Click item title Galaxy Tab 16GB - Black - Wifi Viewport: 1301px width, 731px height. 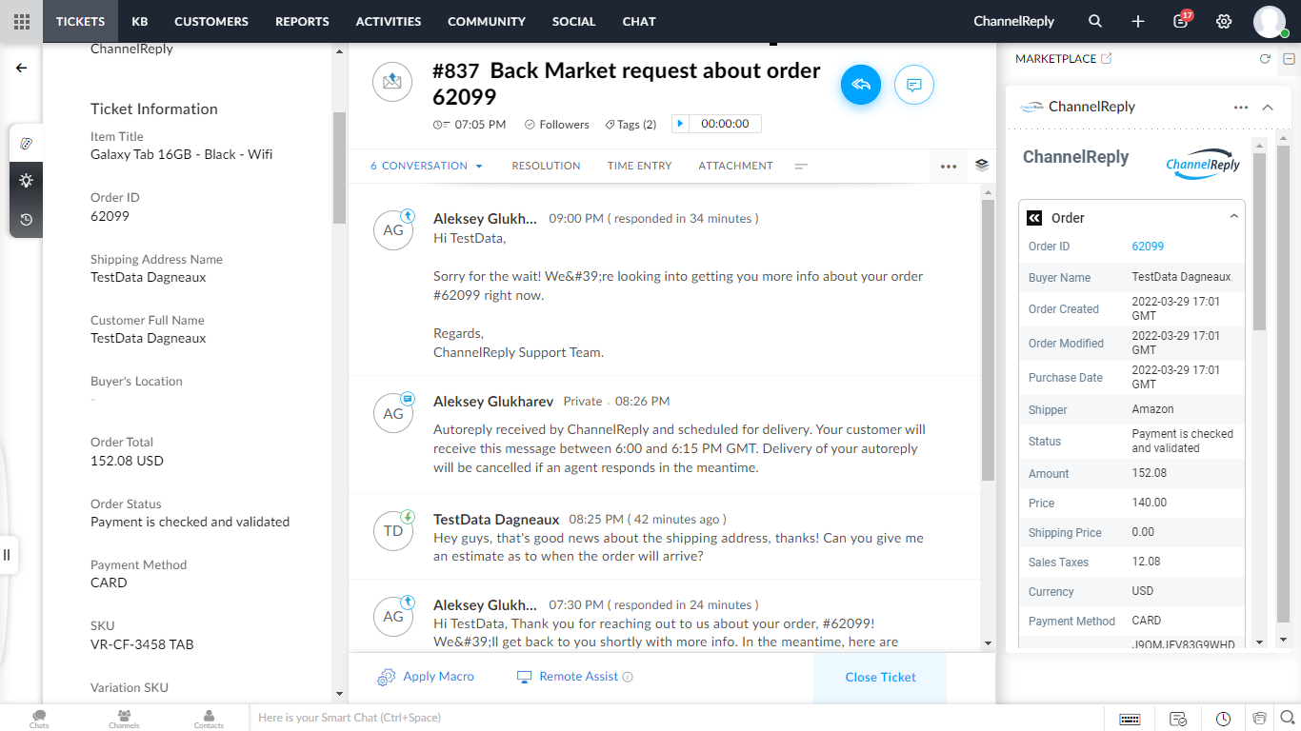pyautogui.click(x=182, y=154)
